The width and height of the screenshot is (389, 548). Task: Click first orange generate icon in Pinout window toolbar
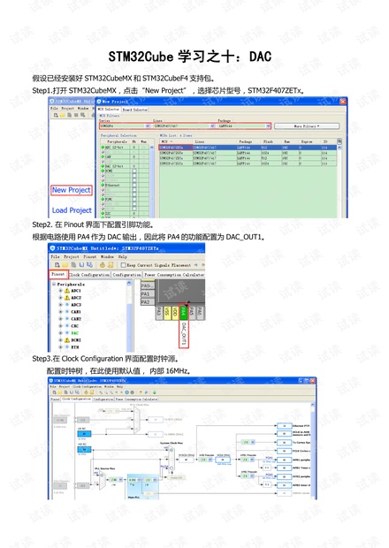(103, 265)
